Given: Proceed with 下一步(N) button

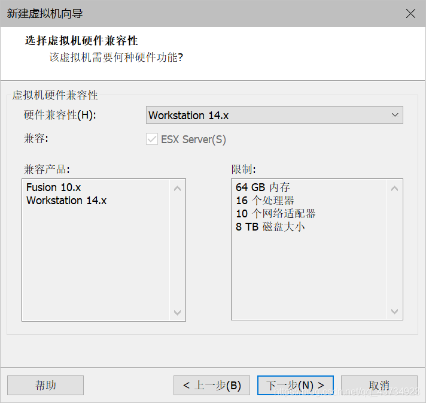Looking at the screenshot, I should 296,385.
